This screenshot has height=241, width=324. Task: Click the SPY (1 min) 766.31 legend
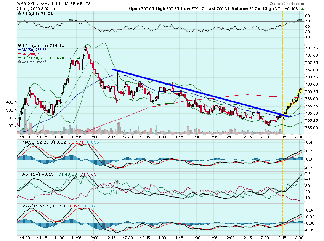pos(43,46)
